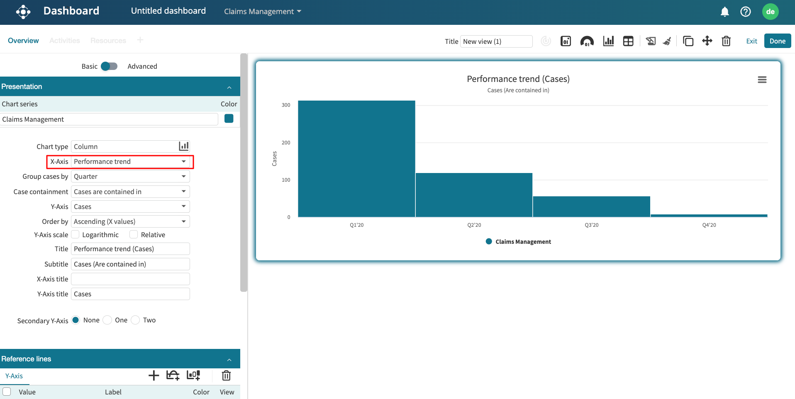Choose the bar chart widget icon
Viewport: 795px width, 399px height.
pos(608,41)
